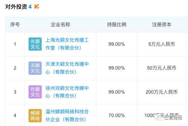Open 温州蜻颖网络科技合伙企业 link
Viewport: 188px width, 126px height.
coord(67,116)
